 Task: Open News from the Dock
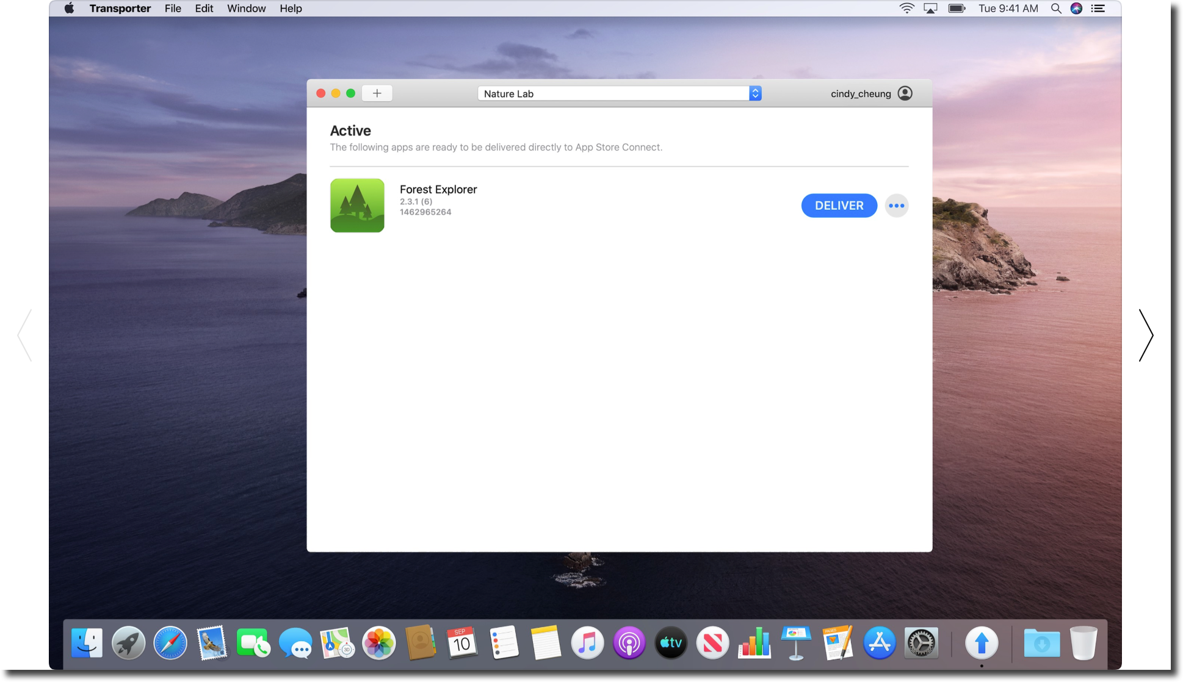(x=712, y=643)
